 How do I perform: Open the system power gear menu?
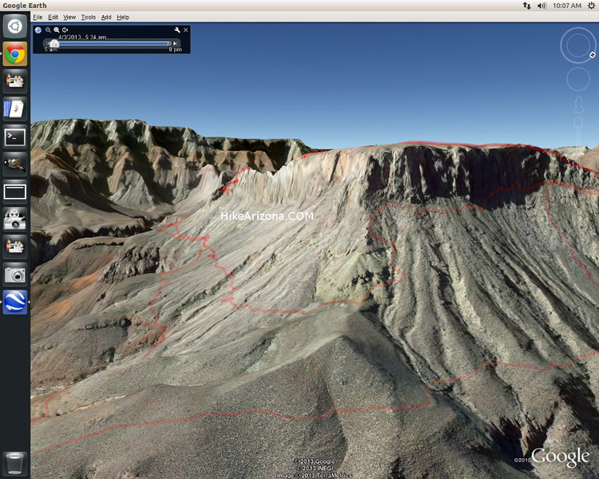tap(591, 6)
